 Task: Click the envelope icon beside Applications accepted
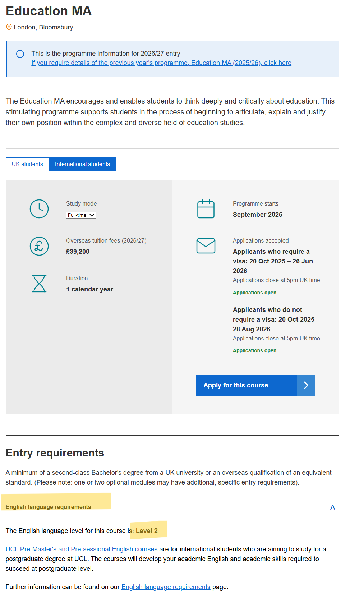[206, 246]
